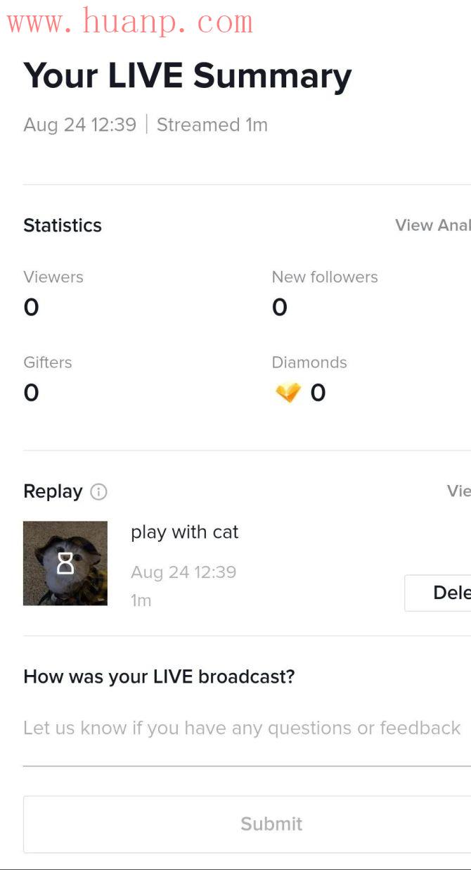This screenshot has width=471, height=870.
Task: Select the Viewers statistic count
Action: tap(32, 308)
